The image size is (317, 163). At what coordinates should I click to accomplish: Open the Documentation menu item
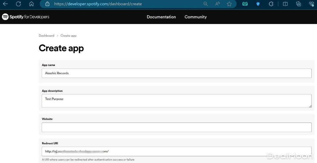click(161, 17)
